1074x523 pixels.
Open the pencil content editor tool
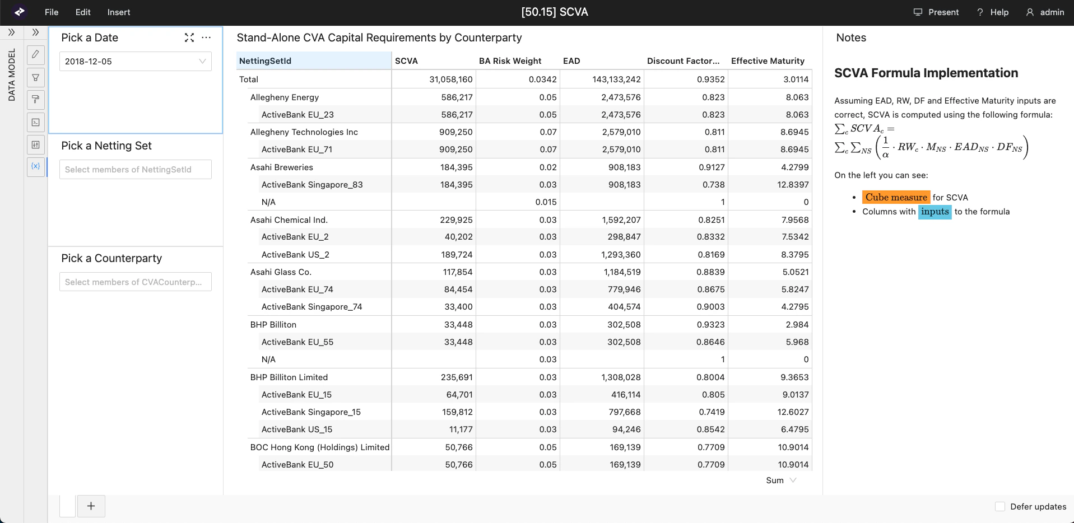point(36,54)
